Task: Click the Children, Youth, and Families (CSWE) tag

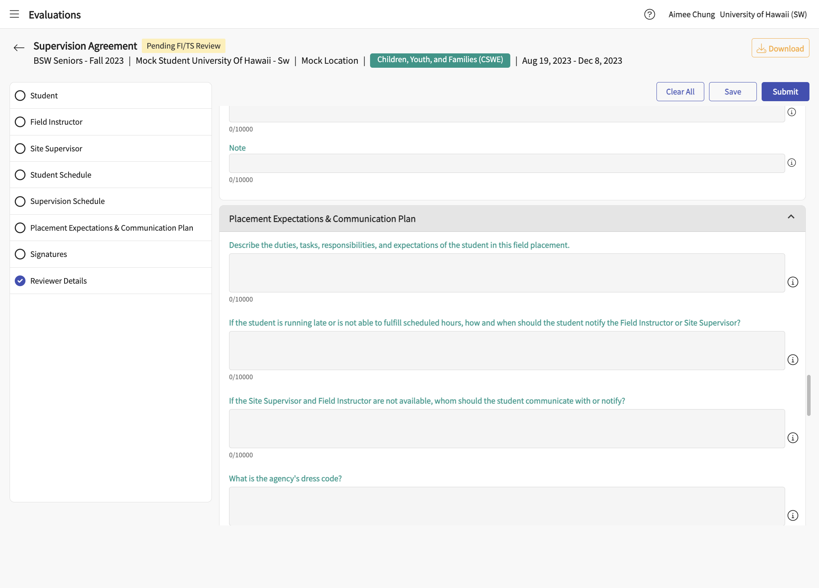Action: tap(440, 60)
